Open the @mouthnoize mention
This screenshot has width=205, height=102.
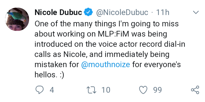point(106,65)
